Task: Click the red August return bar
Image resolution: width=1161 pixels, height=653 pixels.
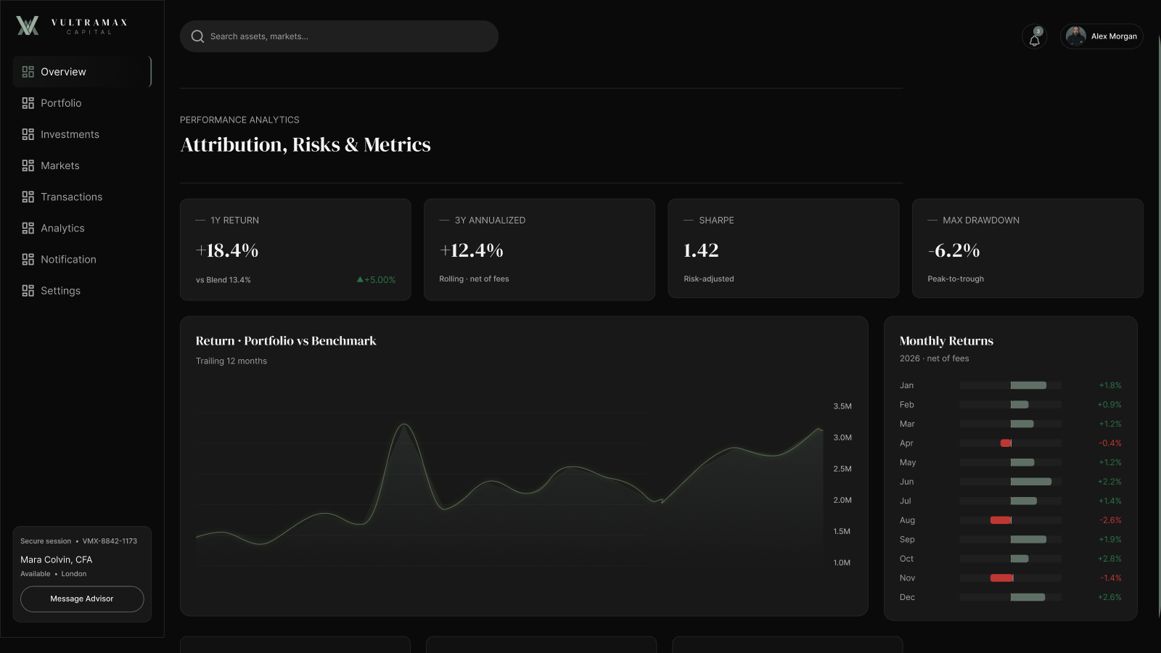Action: pos(1001,520)
